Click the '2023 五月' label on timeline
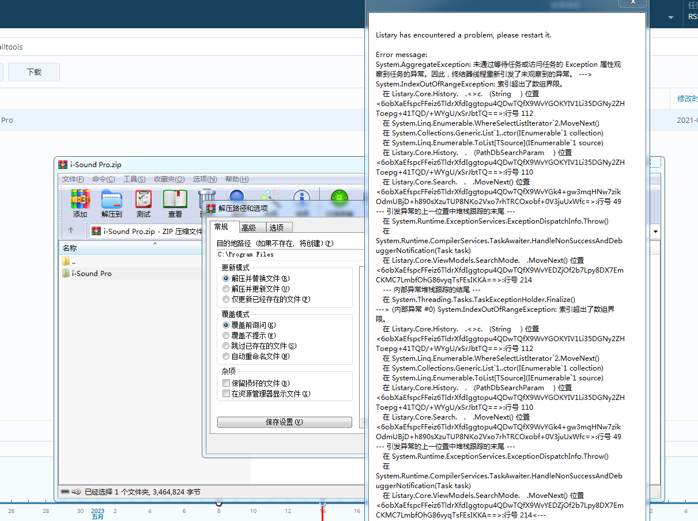This screenshot has width=698, height=521. (x=98, y=514)
